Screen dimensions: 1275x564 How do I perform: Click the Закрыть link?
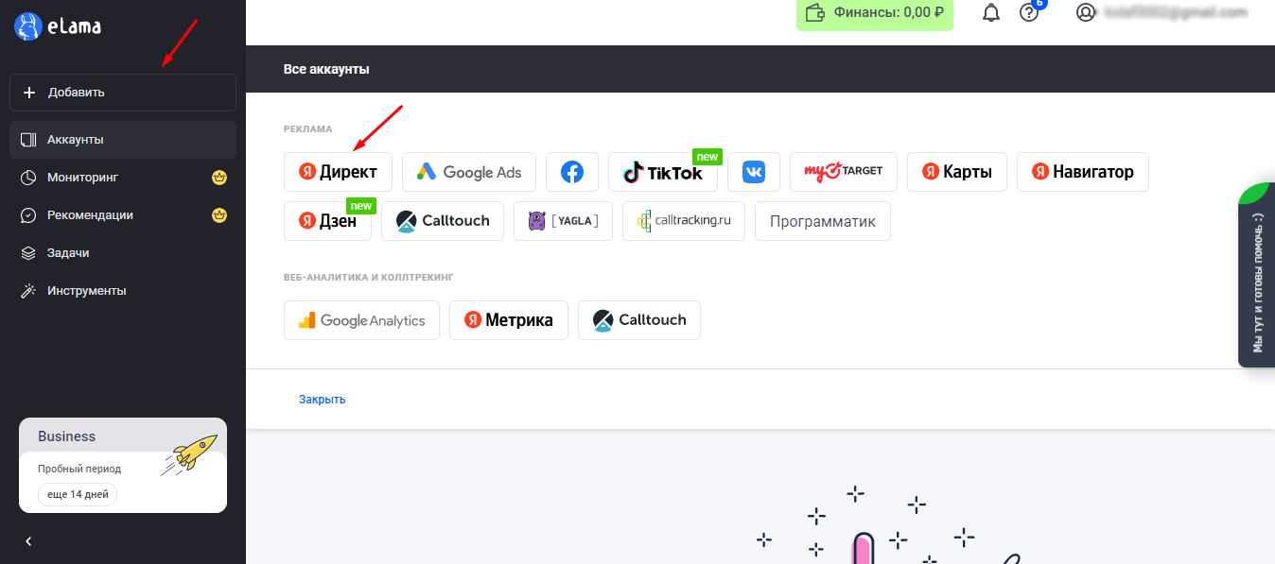click(323, 400)
